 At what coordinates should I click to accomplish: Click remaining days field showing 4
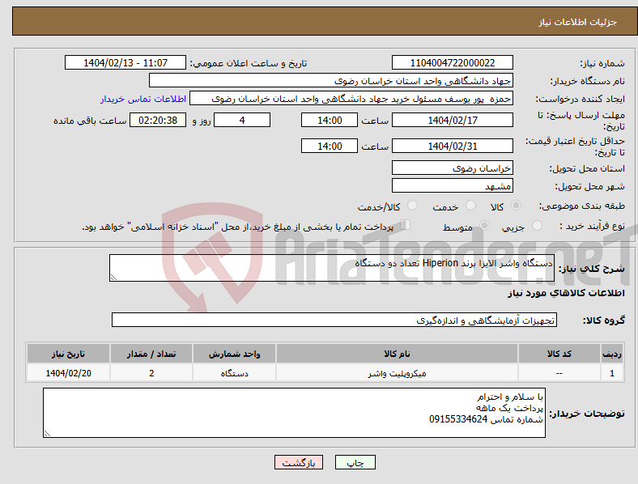242,120
